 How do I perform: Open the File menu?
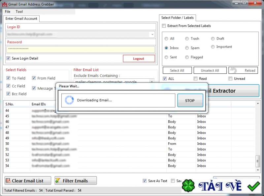pyautogui.click(x=8, y=12)
